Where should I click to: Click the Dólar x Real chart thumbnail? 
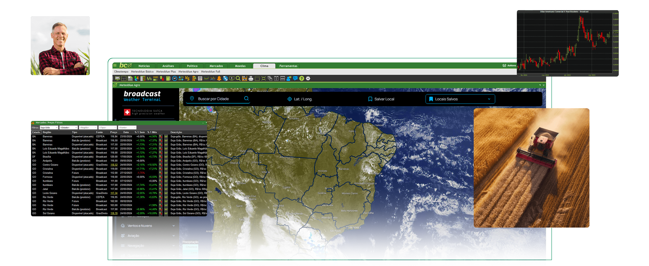[568, 43]
